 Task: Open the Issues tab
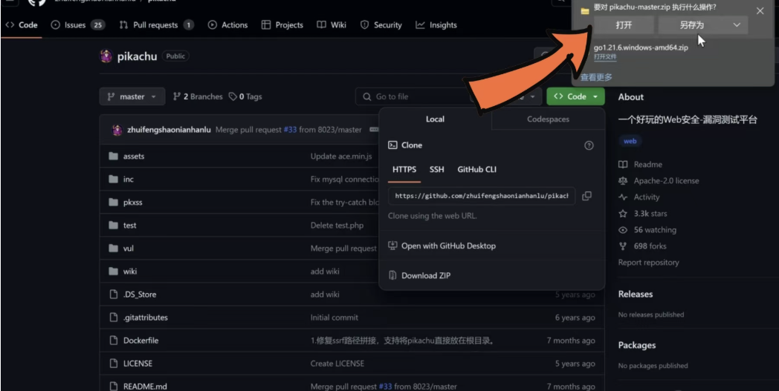pos(79,24)
